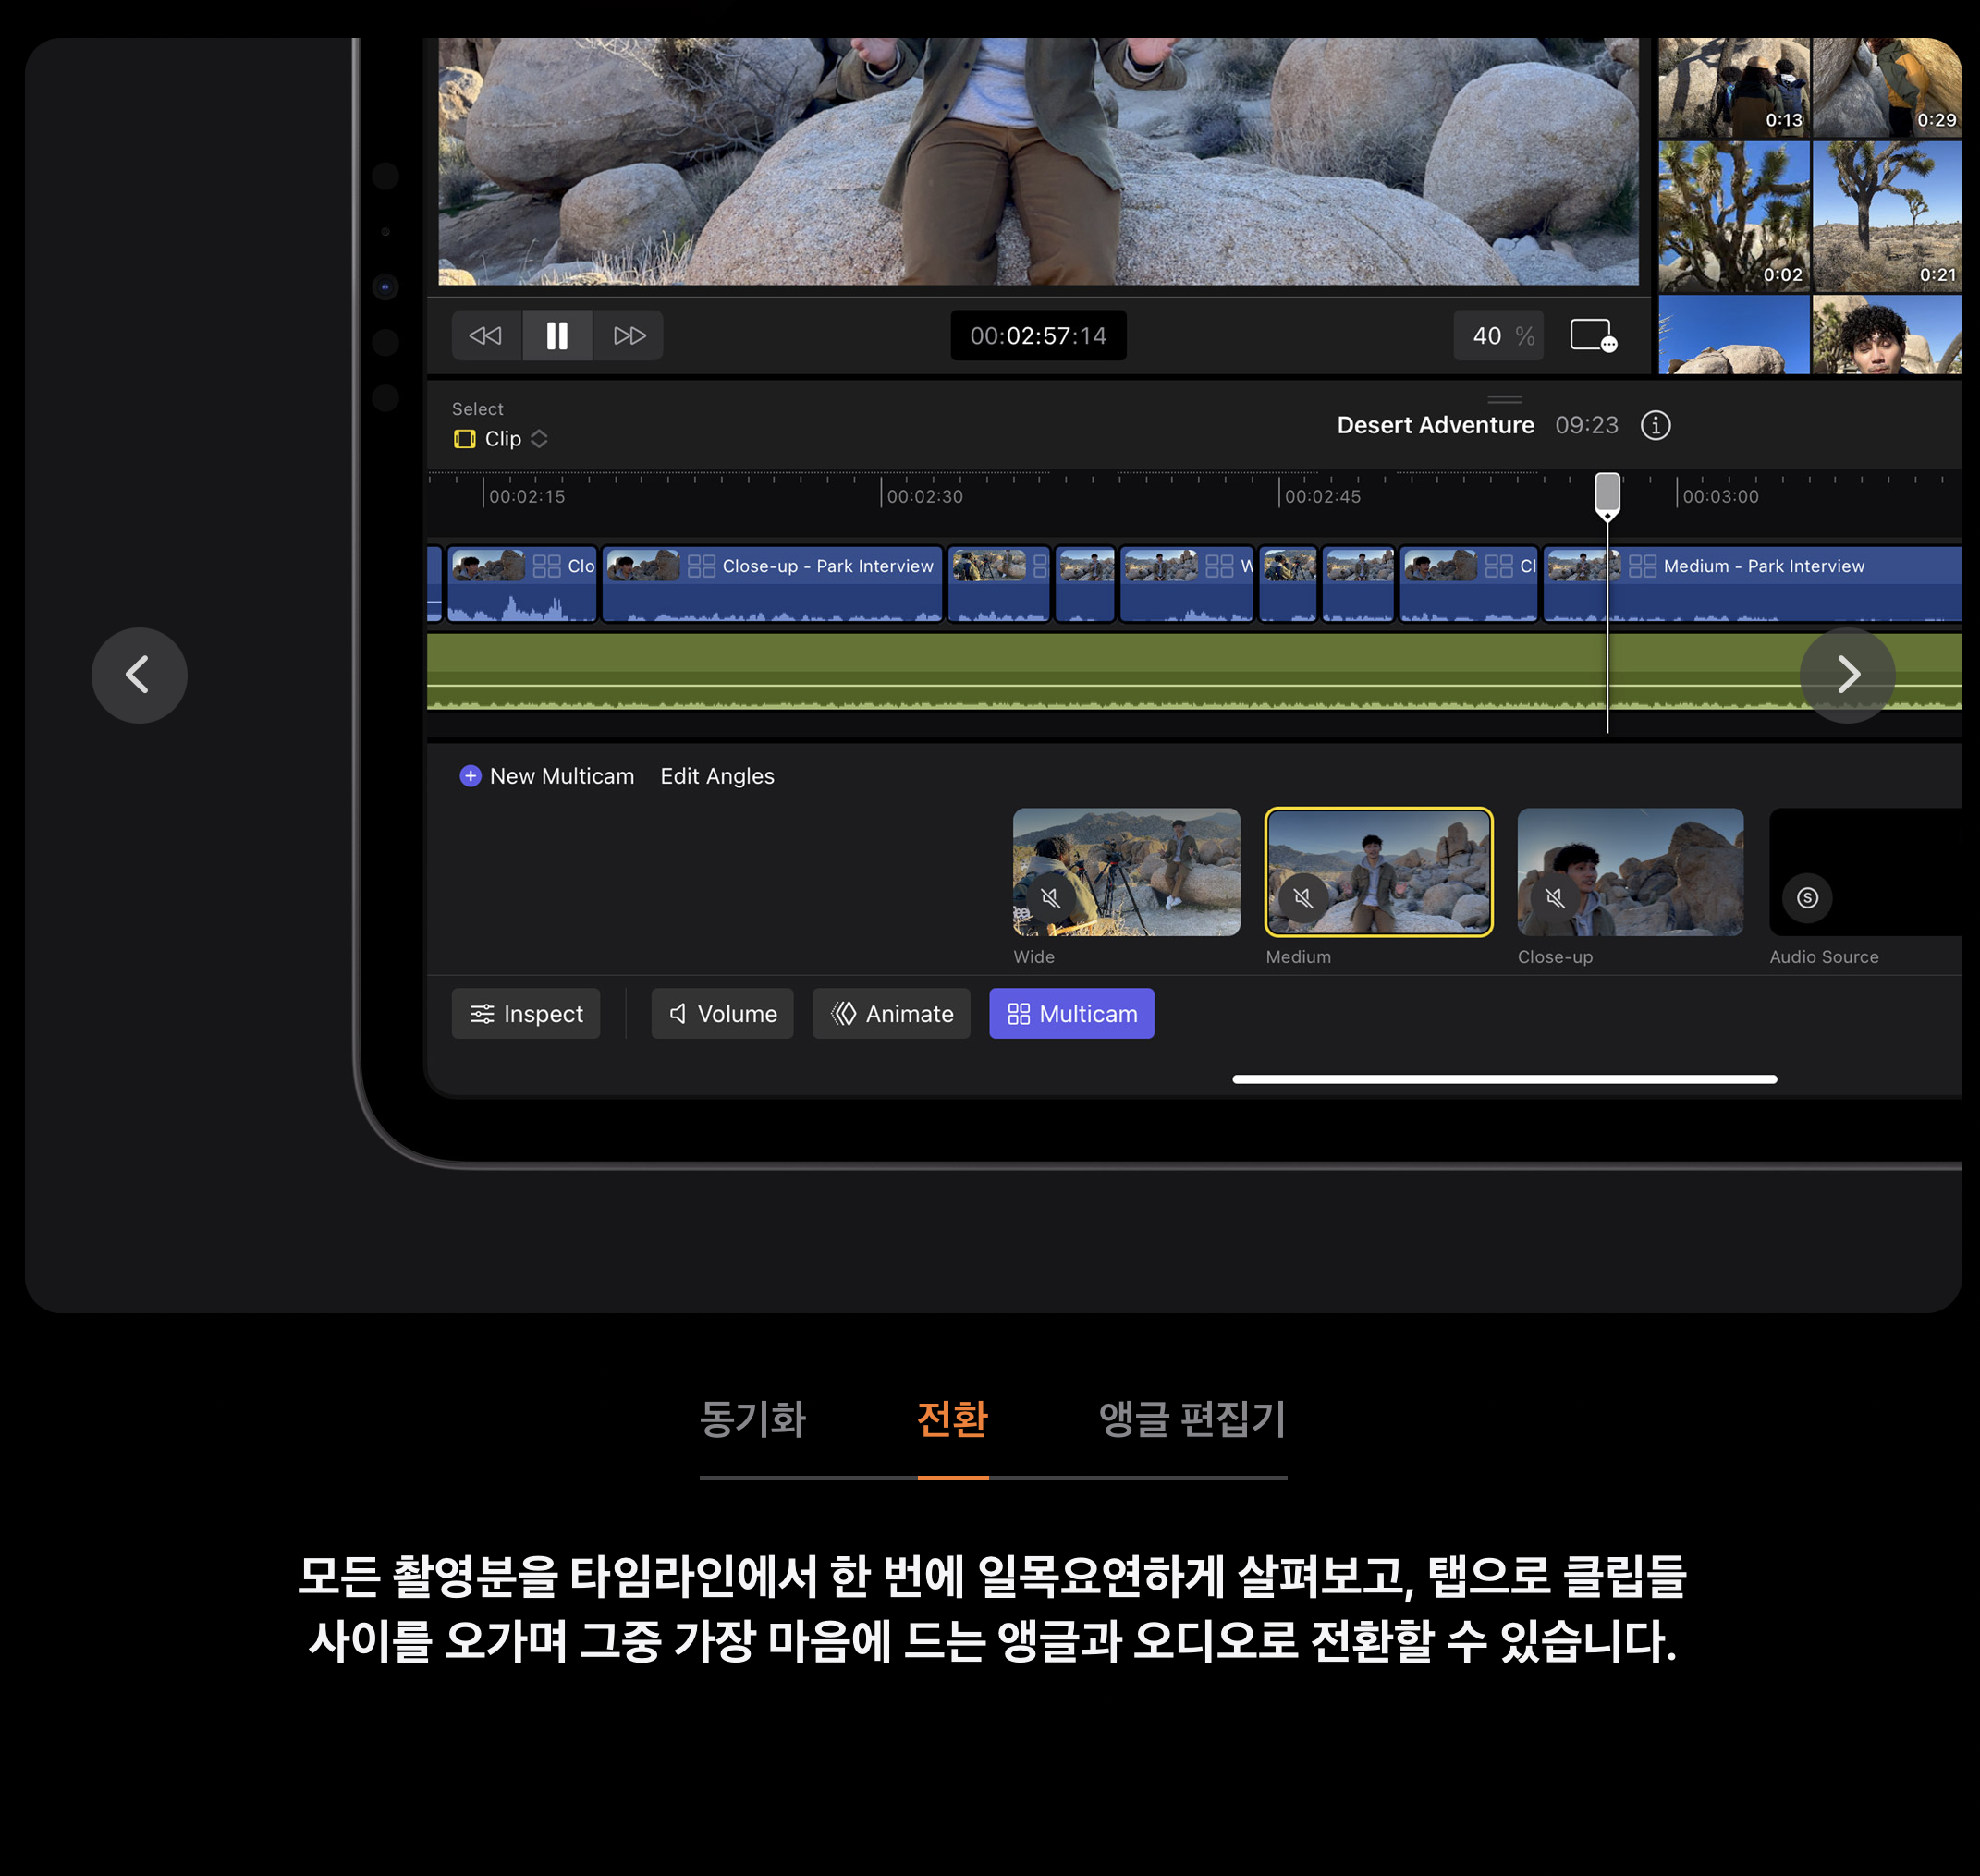The width and height of the screenshot is (1980, 1876).
Task: Show Desert Adventure project info
Action: coord(1655,425)
